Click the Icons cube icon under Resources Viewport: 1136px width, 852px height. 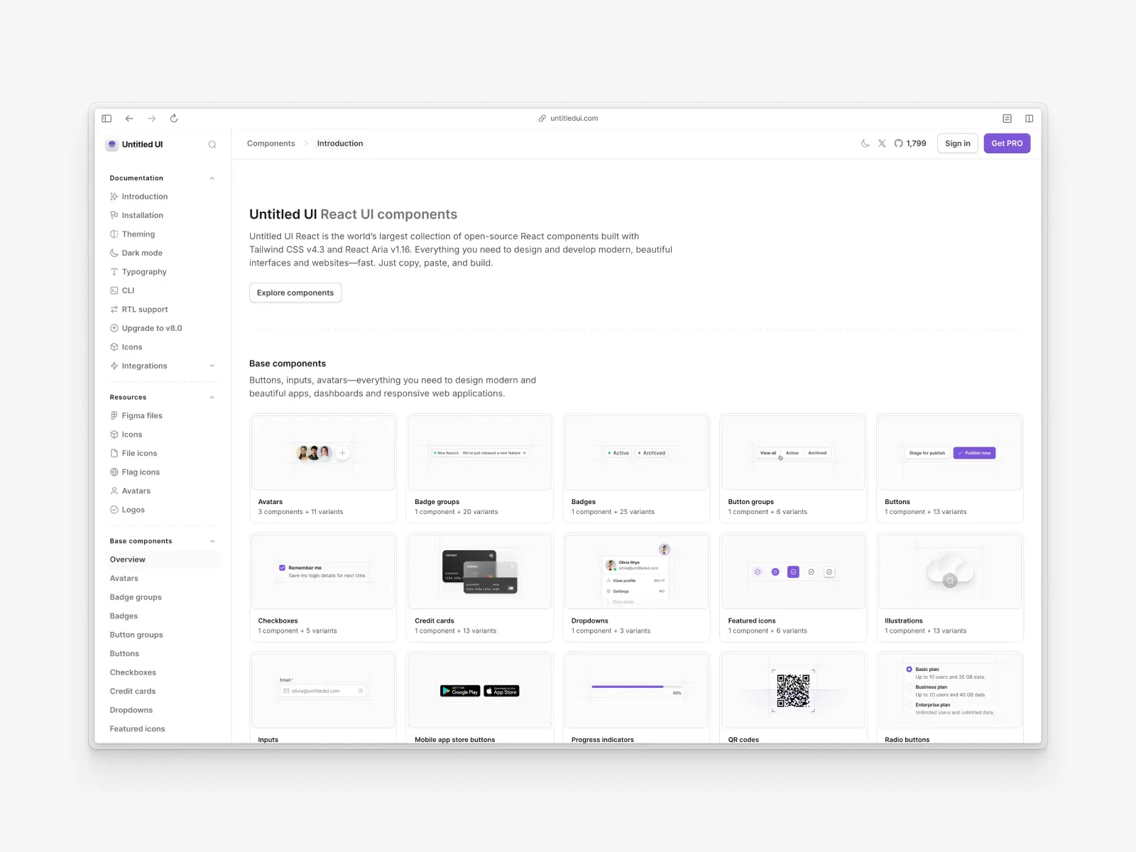(114, 435)
